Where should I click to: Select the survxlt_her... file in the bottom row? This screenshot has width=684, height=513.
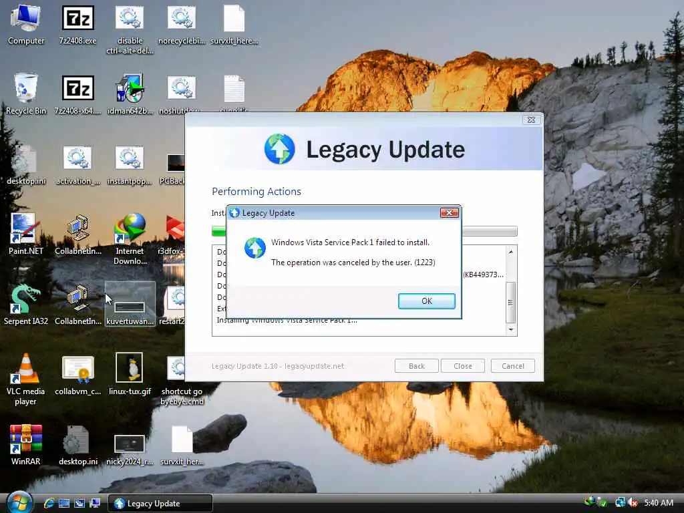click(x=182, y=445)
